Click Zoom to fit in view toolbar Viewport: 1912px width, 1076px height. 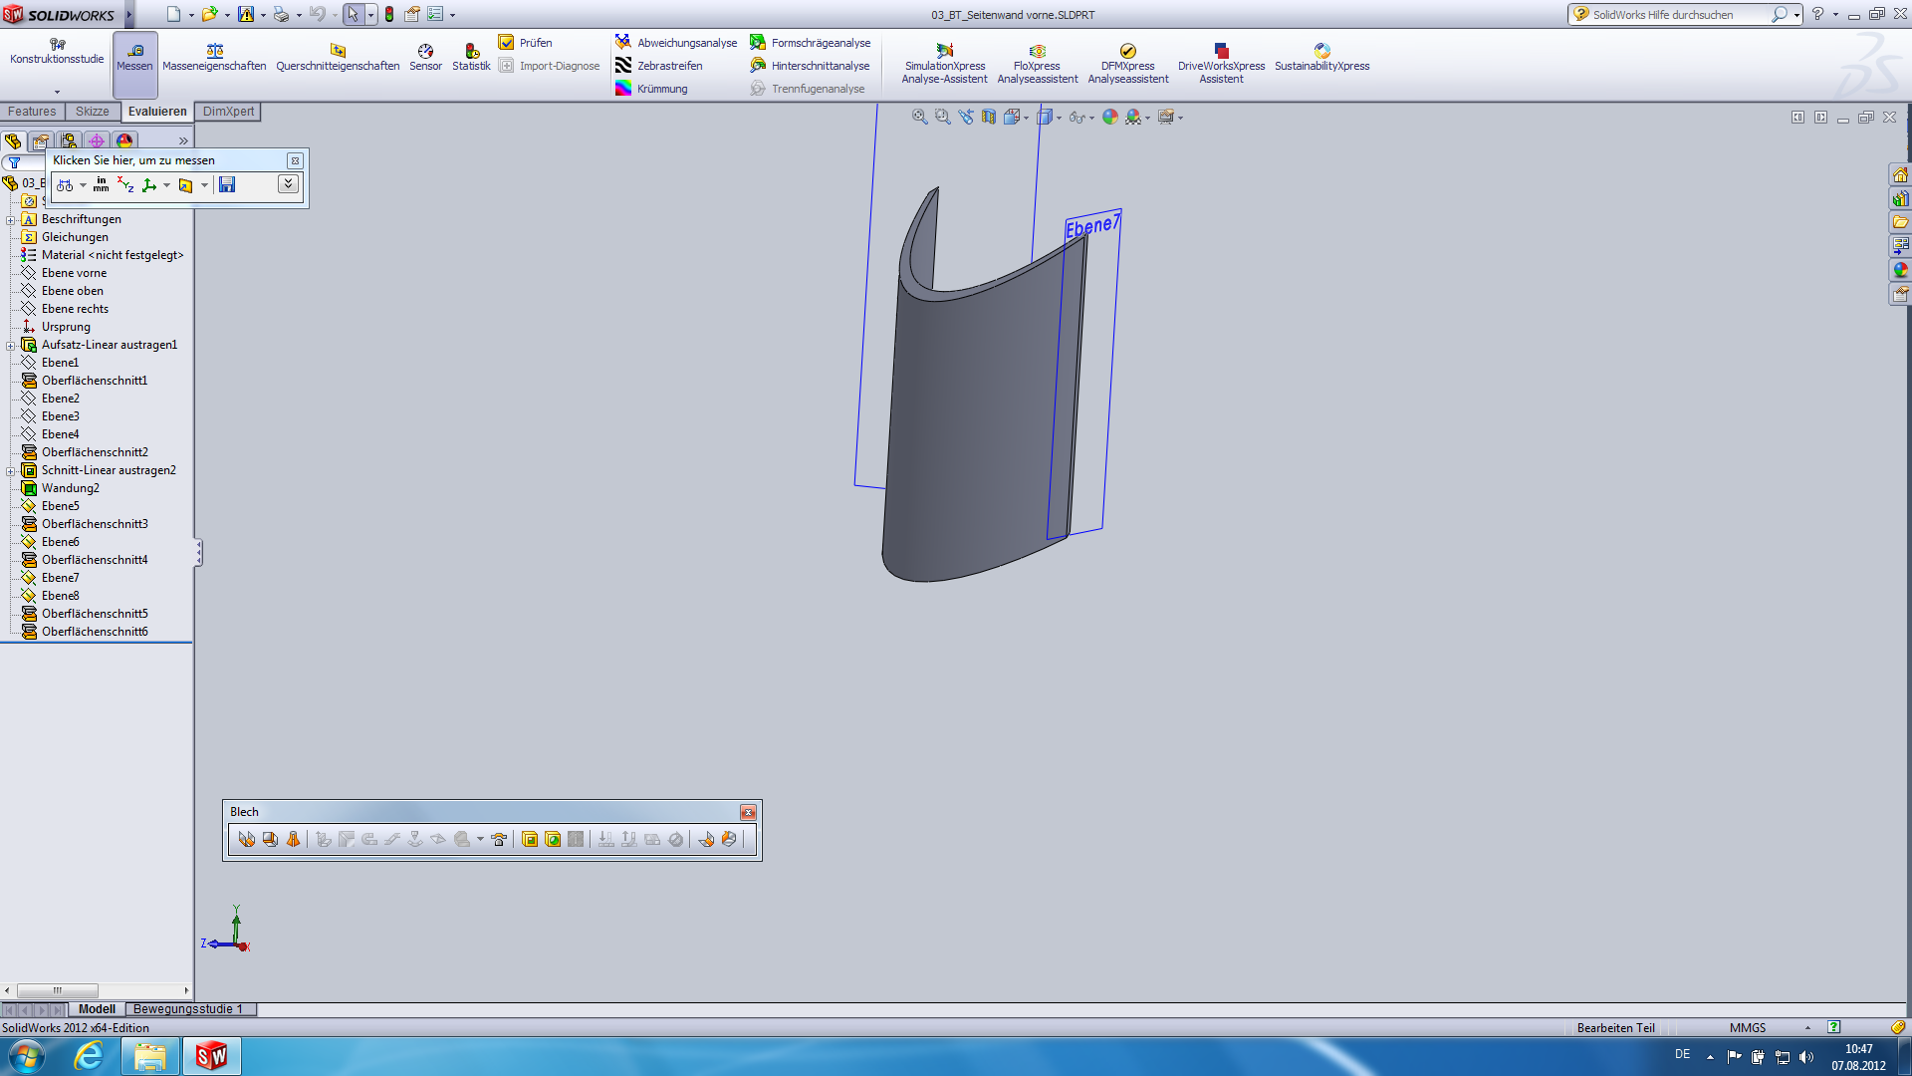coord(919,118)
